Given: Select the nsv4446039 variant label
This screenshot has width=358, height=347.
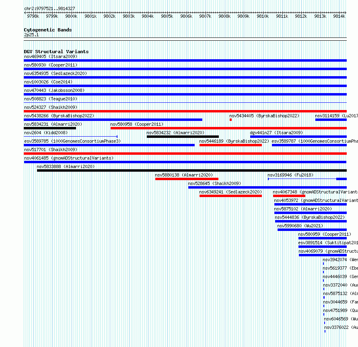Looking at the screenshot, I should pyautogui.click(x=340, y=276).
